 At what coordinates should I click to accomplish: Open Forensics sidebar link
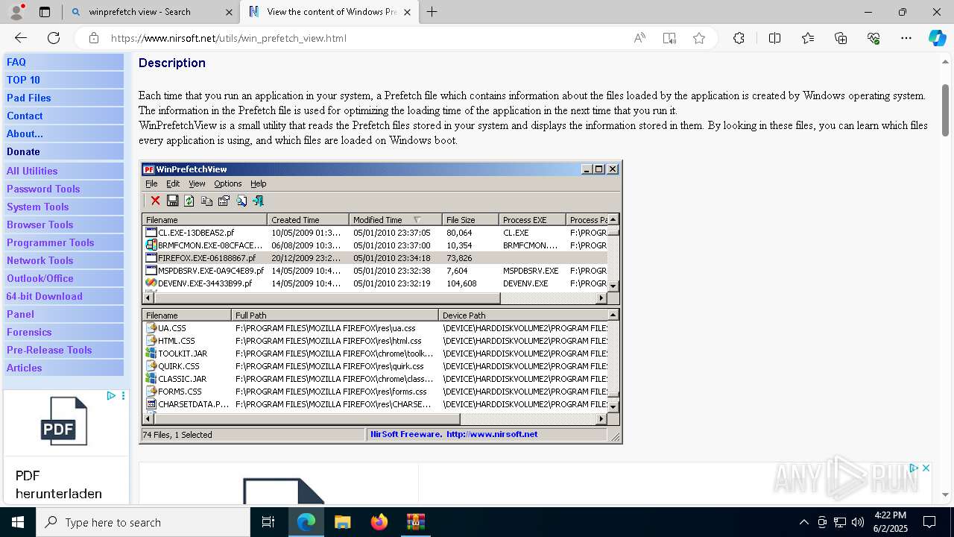pyautogui.click(x=29, y=332)
